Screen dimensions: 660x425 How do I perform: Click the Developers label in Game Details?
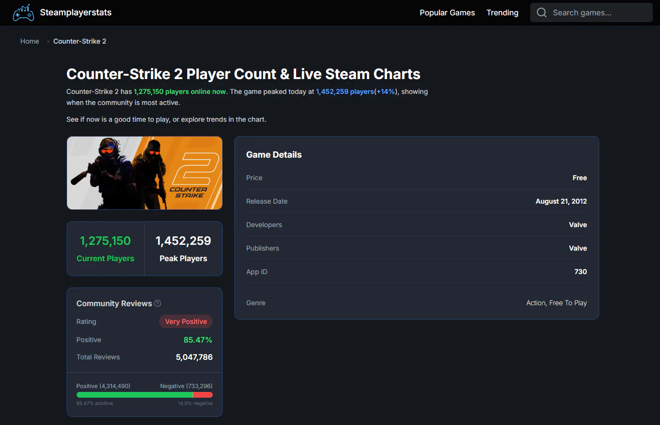tap(264, 225)
